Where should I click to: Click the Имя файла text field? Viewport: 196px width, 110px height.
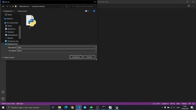click(57, 47)
